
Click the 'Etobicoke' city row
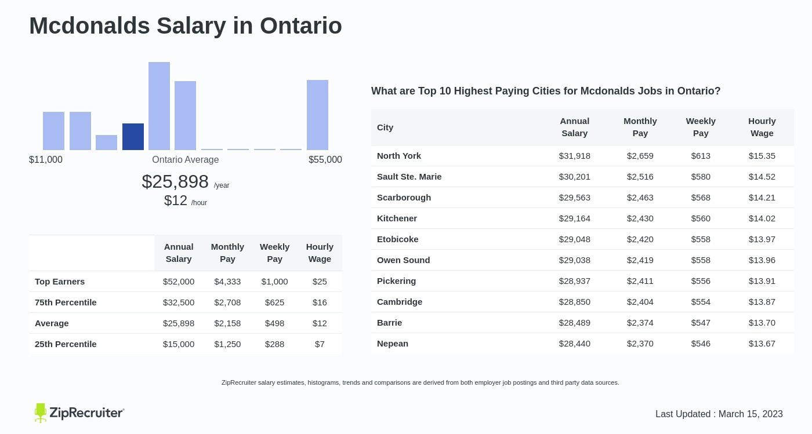click(x=583, y=239)
